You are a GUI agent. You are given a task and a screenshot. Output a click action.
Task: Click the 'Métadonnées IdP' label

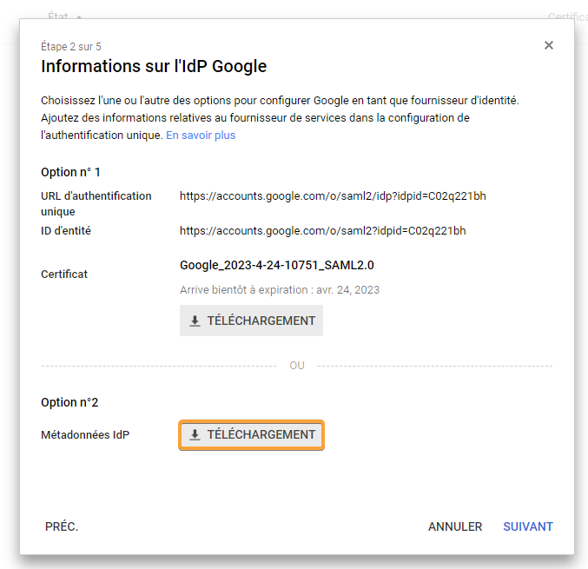point(85,434)
